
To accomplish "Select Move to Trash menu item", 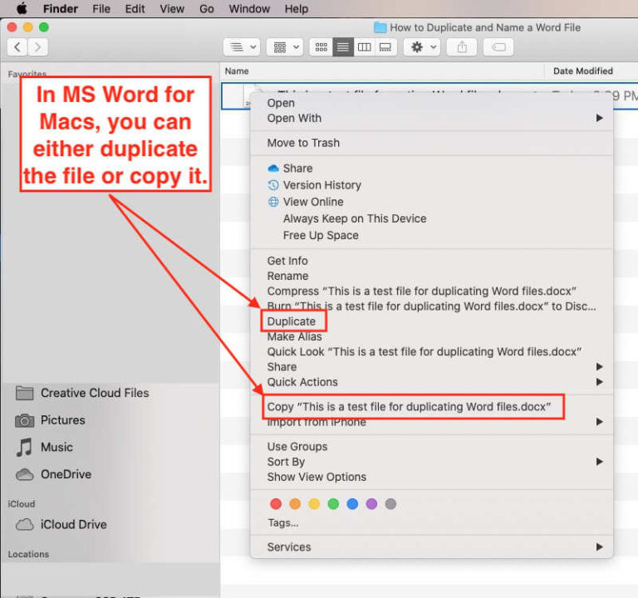I will [x=303, y=143].
